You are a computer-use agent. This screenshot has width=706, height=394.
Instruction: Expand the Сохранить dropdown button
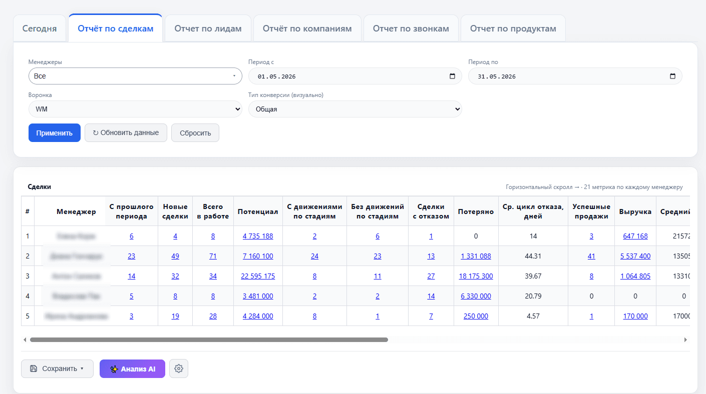(57, 369)
